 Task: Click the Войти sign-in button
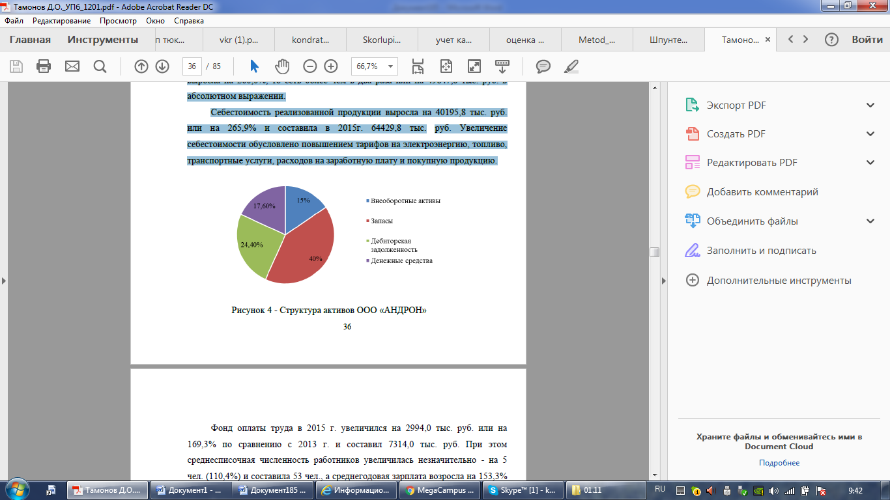point(867,40)
